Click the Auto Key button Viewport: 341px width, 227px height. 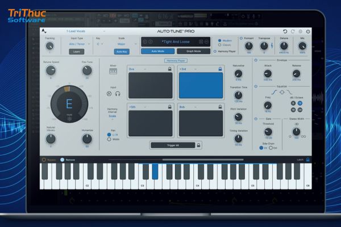pyautogui.click(x=122, y=52)
